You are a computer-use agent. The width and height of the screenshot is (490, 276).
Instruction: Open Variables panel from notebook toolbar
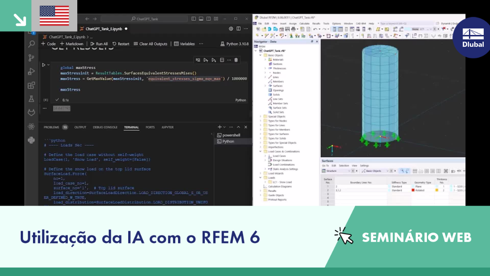pos(184,44)
